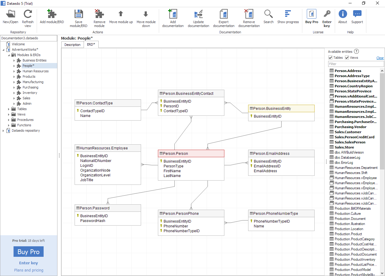Expand the Sales module node
This screenshot has width=385, height=276.
coord(14,98)
